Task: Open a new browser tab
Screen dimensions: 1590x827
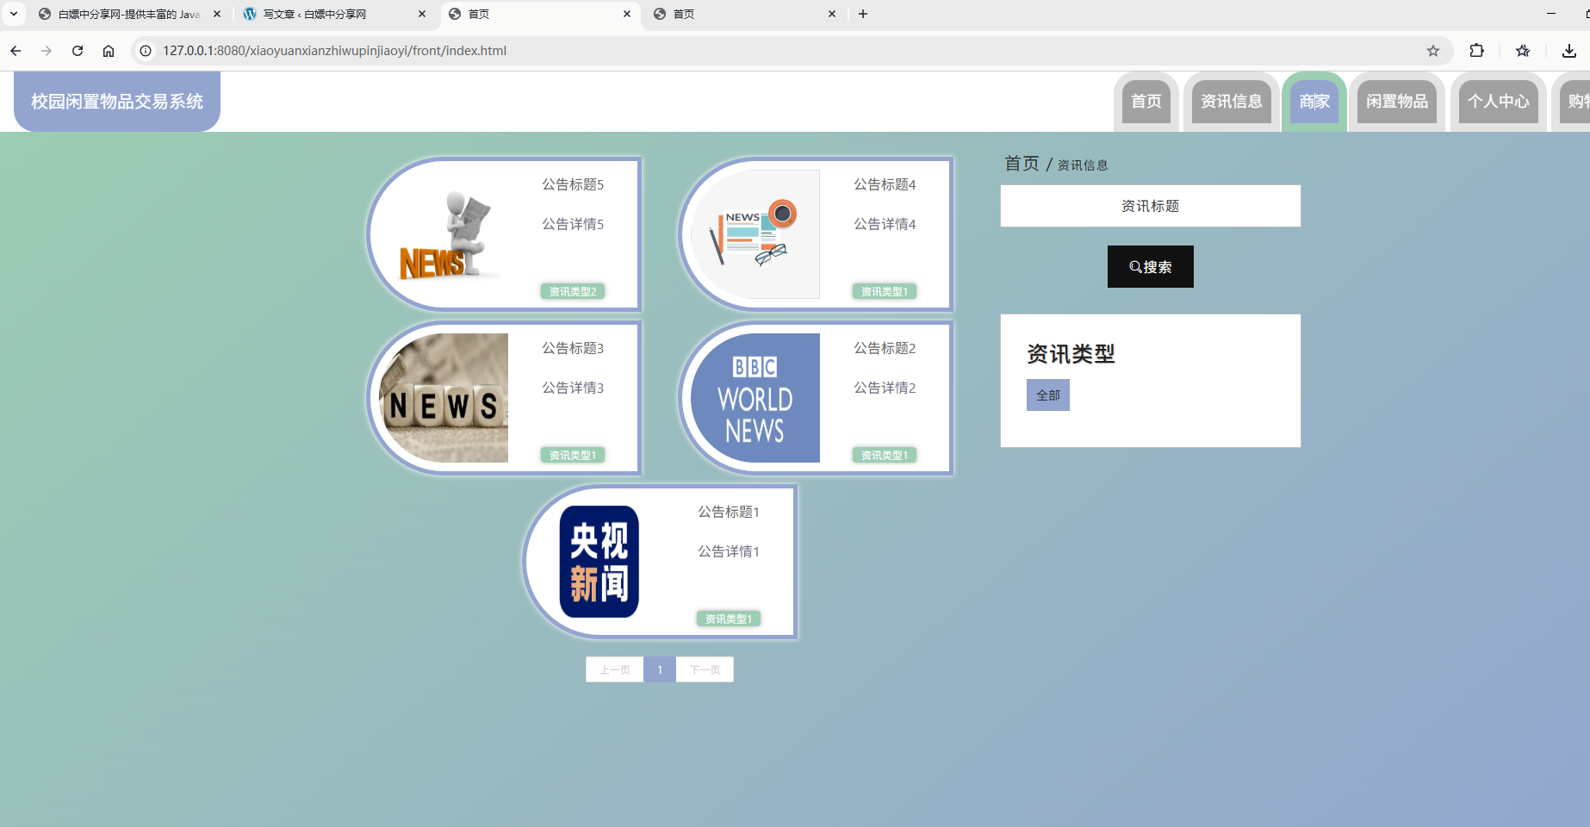Action: coord(862,14)
